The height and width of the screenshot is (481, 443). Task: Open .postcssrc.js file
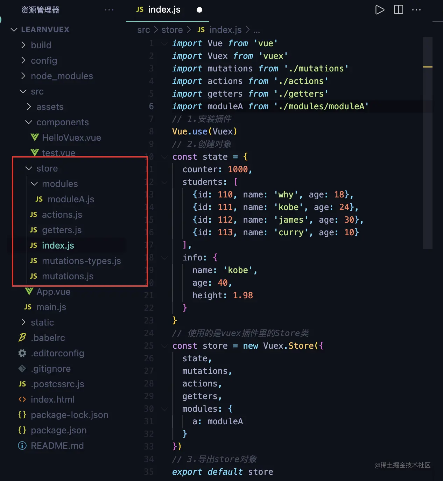[x=57, y=384]
